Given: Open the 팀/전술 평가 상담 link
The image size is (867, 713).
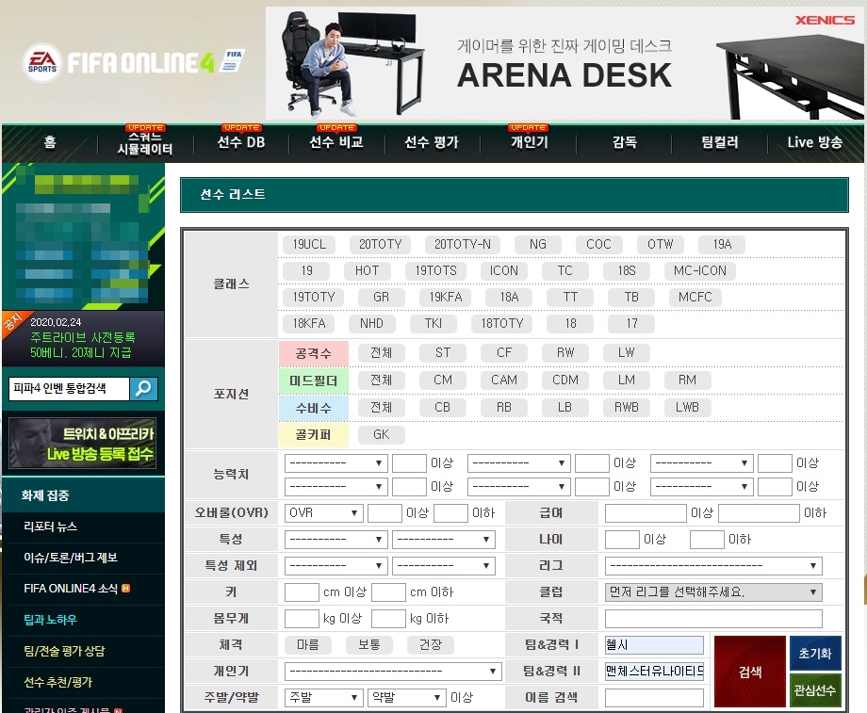Looking at the screenshot, I should (64, 651).
